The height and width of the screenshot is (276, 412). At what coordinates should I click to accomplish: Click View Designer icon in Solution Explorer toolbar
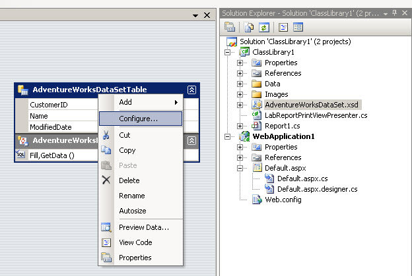tap(298, 27)
